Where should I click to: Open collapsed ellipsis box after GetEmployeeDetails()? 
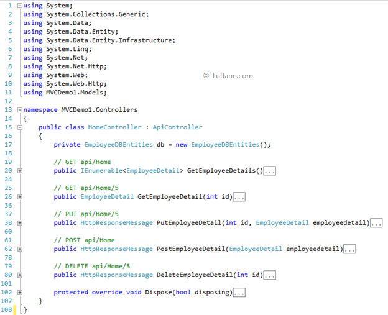pos(269,171)
